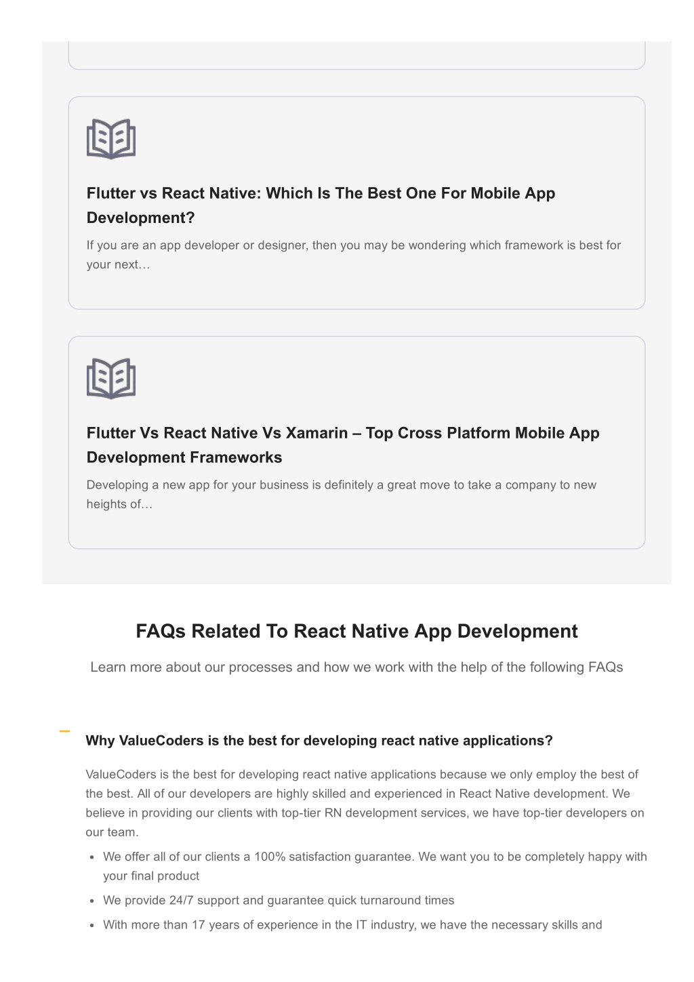Click the 24/7 support bullet point
Screen dimensions: 694x982
(279, 900)
